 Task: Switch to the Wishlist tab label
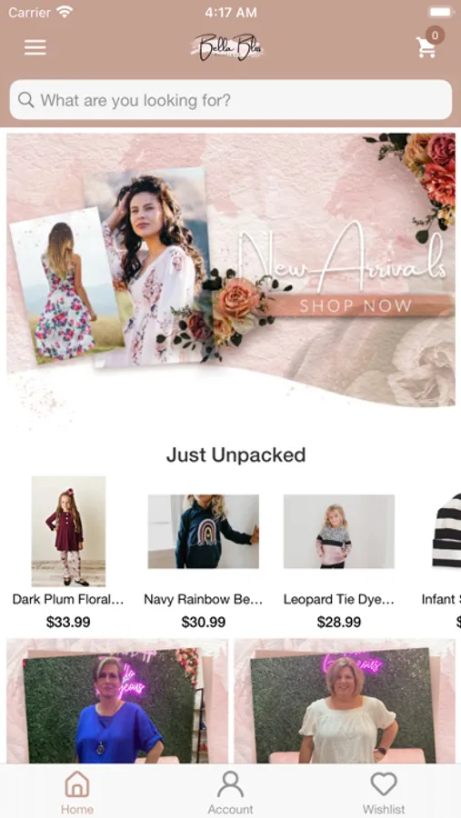384,809
